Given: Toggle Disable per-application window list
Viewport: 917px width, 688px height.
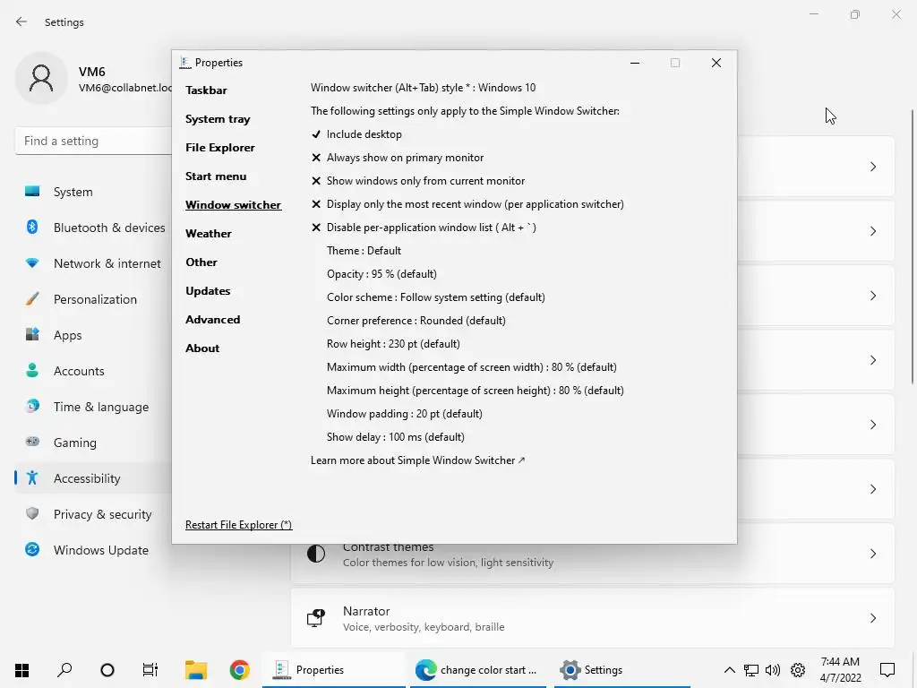Looking at the screenshot, I should click(x=424, y=228).
